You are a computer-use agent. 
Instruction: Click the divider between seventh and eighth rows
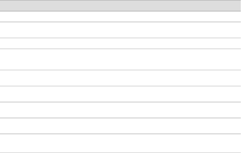(120, 118)
